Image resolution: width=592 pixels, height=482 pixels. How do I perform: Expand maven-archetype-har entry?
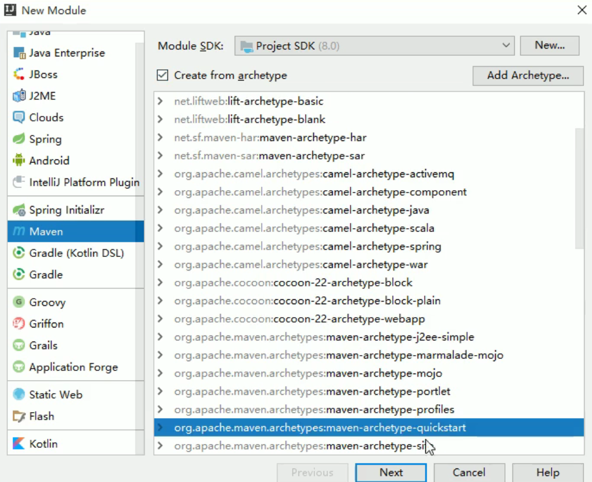160,137
